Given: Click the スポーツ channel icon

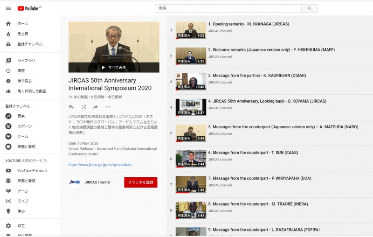Looking at the screenshot, I should 8,126.
